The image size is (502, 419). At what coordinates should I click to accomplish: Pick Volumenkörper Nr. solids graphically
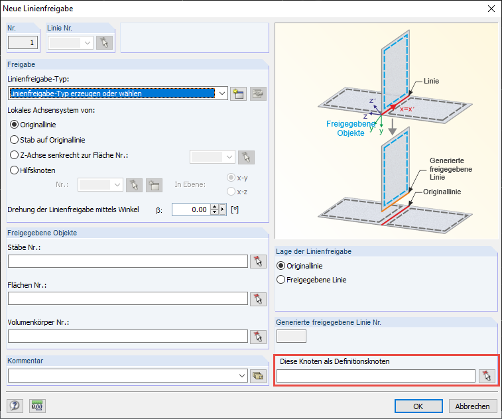point(258,337)
